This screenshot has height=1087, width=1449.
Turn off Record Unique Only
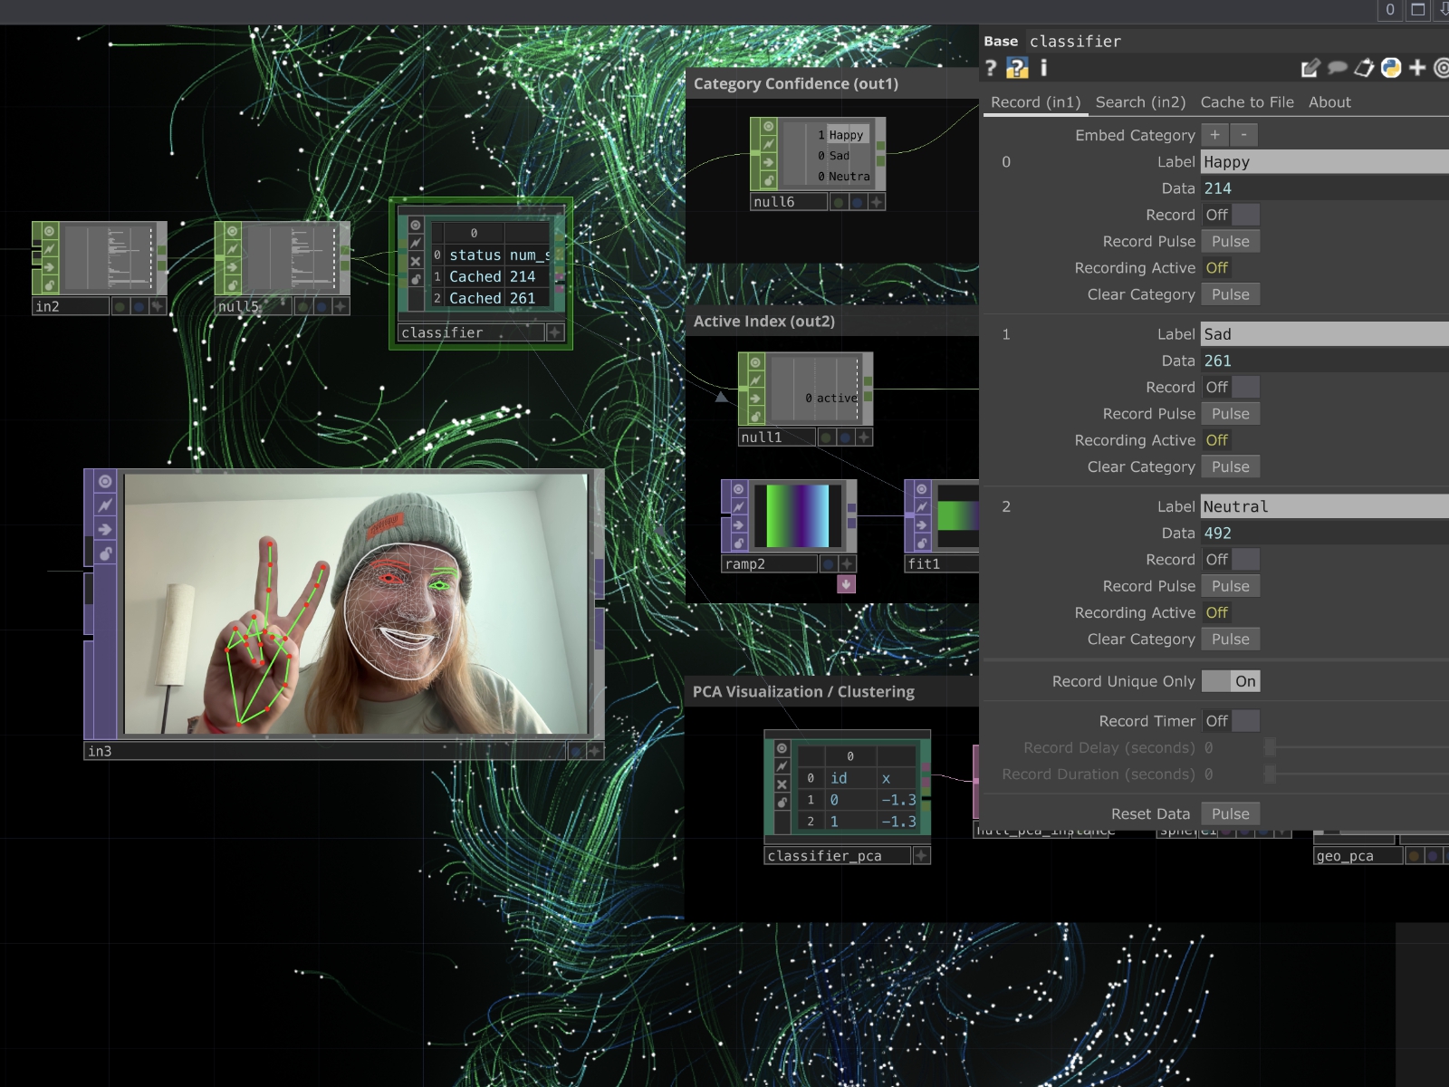click(x=1230, y=681)
